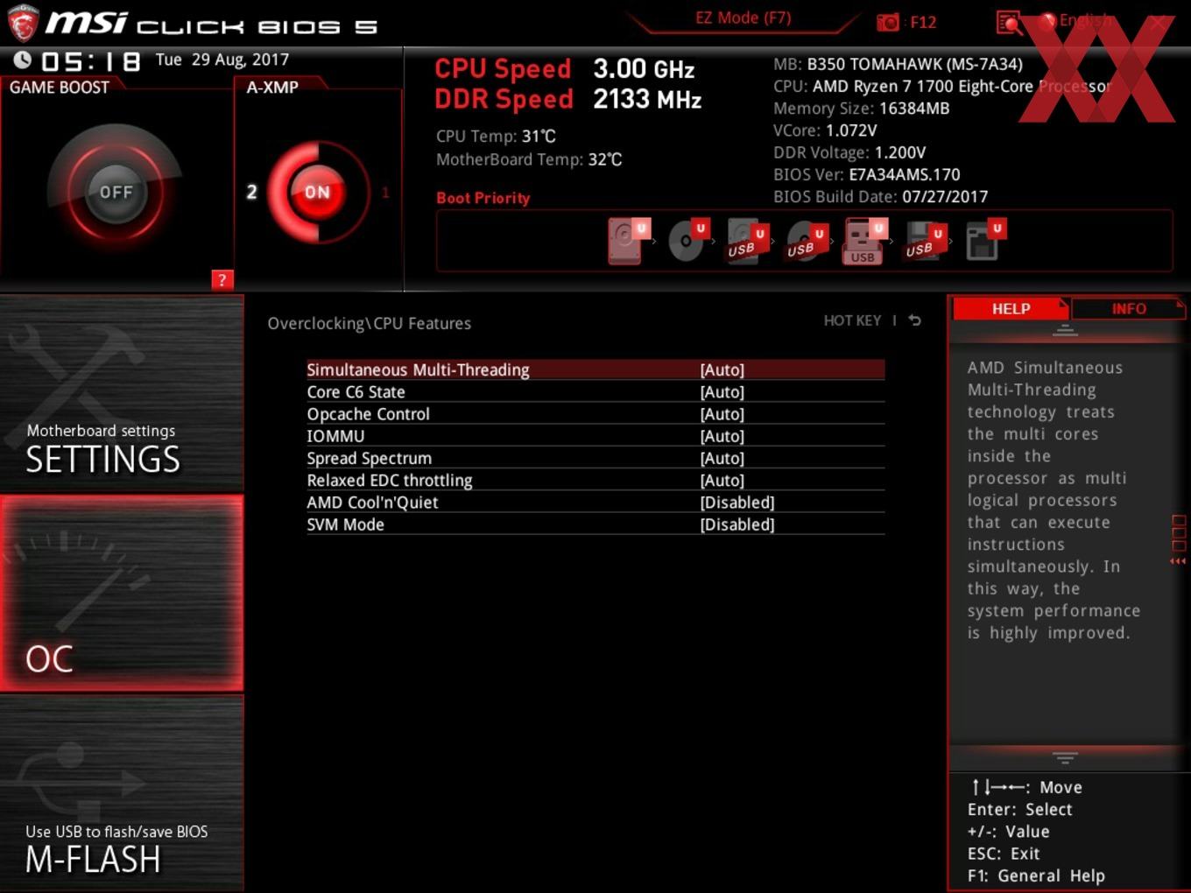Change Spread Spectrum [Auto] value
Viewport: 1191px width, 893px height.
coord(722,458)
